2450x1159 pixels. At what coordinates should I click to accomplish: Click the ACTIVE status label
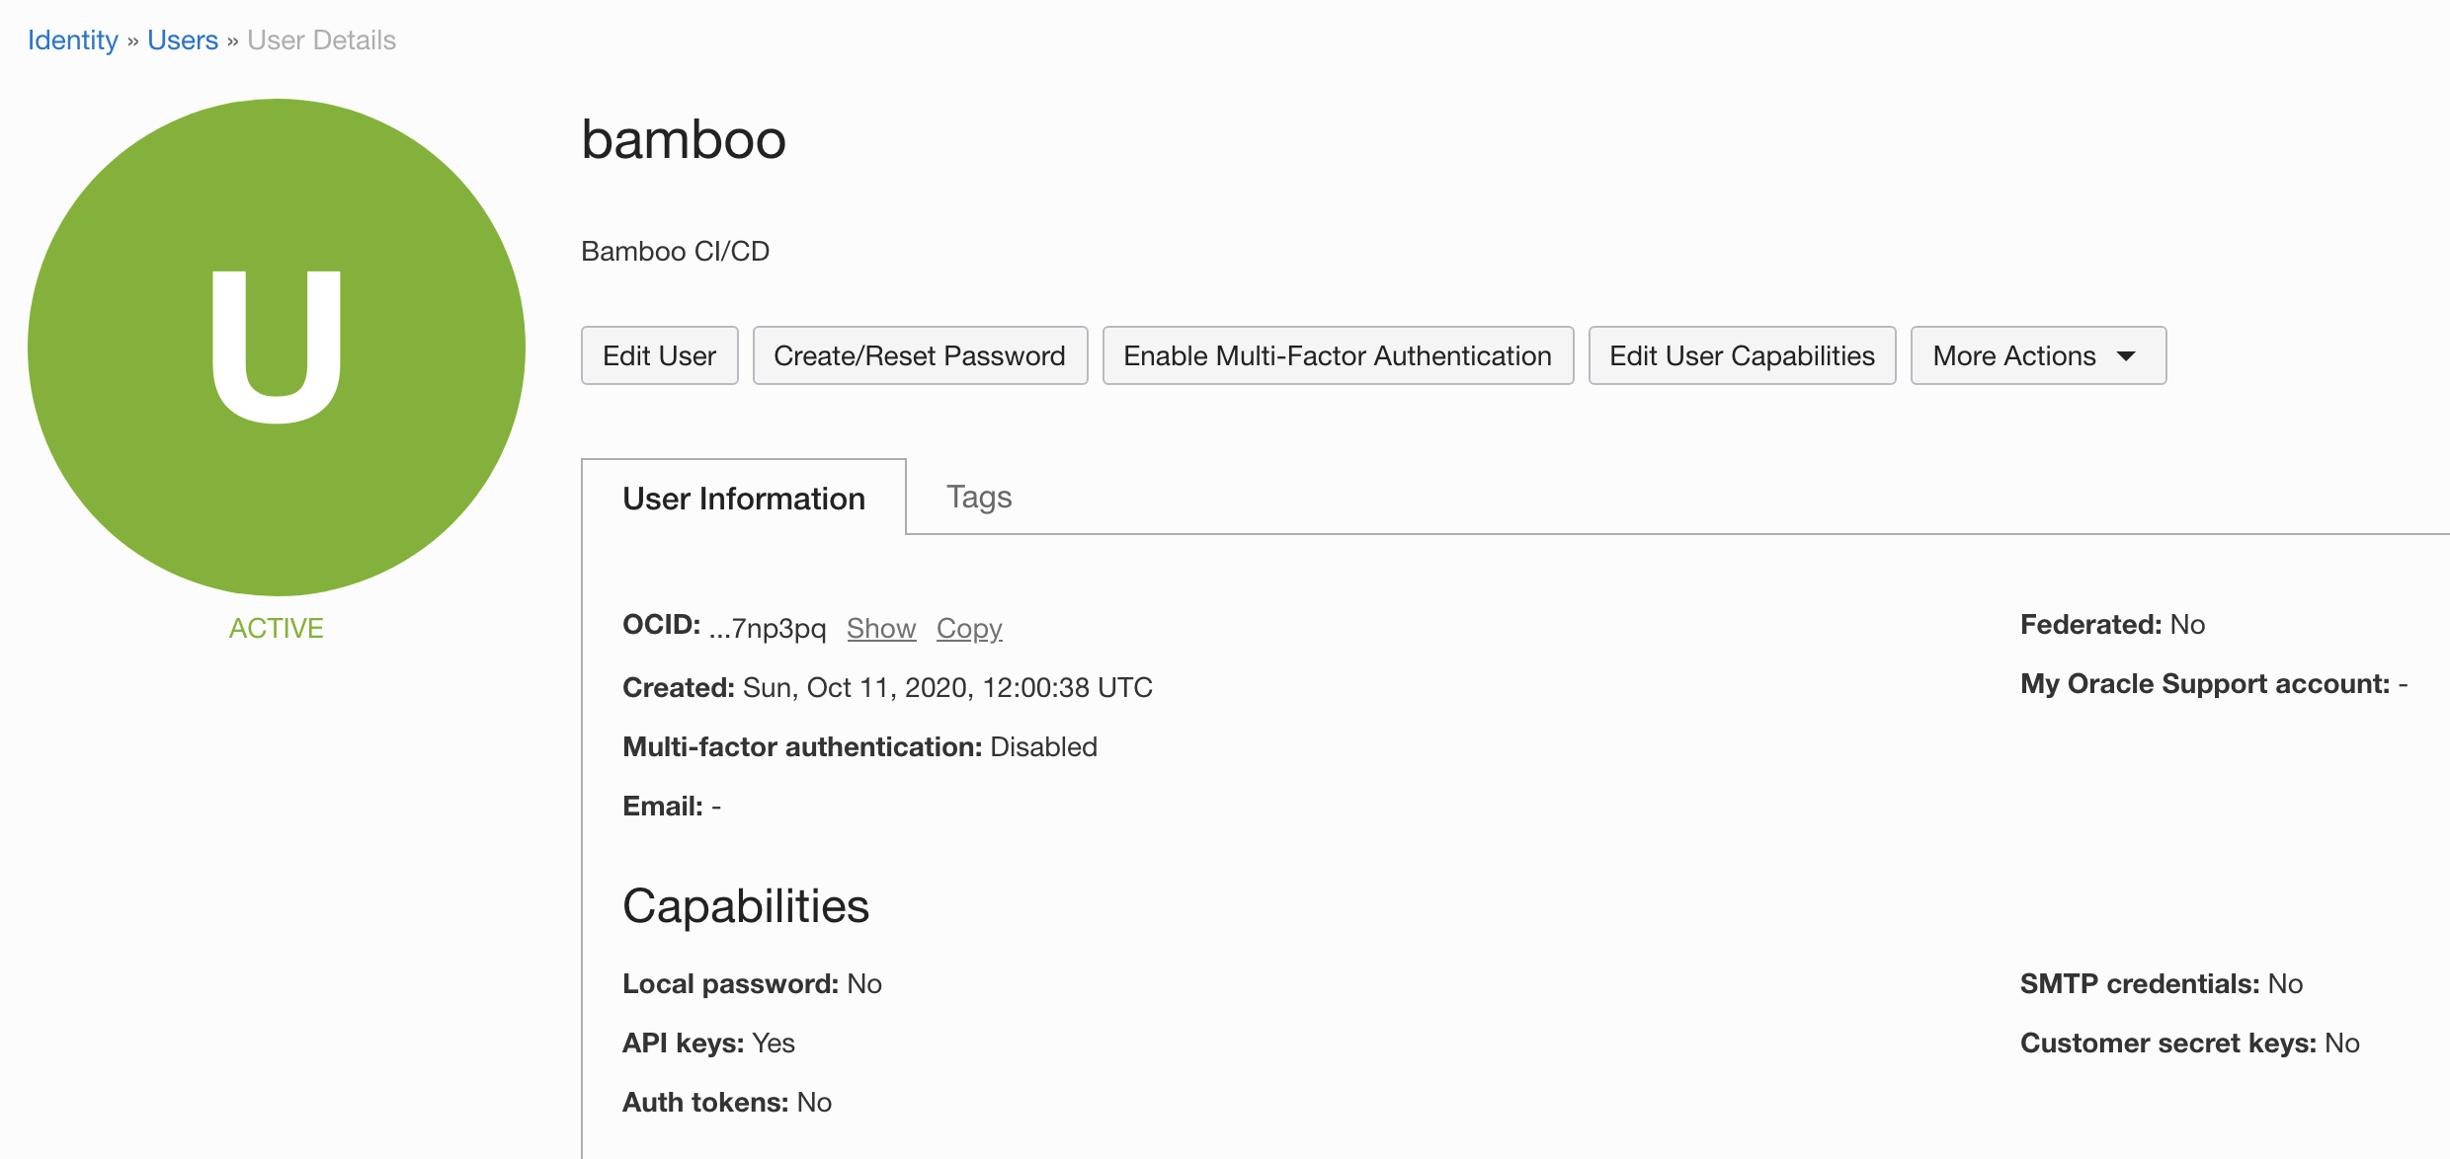277,628
